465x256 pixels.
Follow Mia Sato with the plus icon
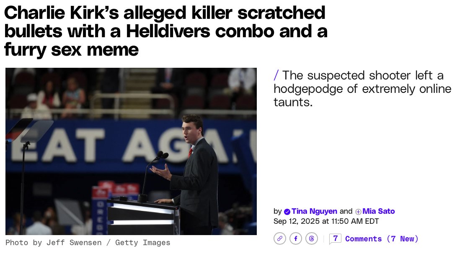click(x=358, y=212)
